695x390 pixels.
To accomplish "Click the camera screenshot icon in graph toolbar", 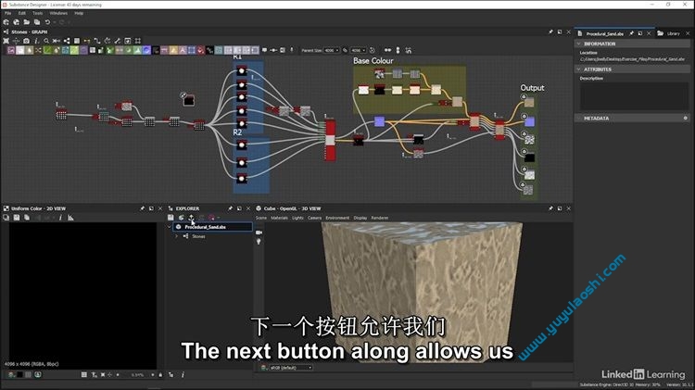I will pos(27,41).
